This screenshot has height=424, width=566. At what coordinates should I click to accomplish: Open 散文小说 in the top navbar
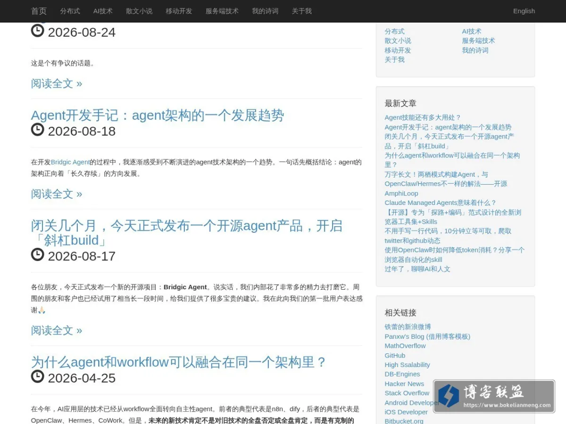click(139, 11)
